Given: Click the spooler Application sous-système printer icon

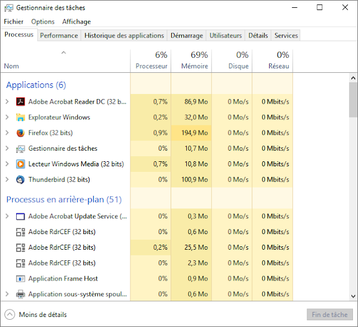Looking at the screenshot, I should (x=21, y=294).
